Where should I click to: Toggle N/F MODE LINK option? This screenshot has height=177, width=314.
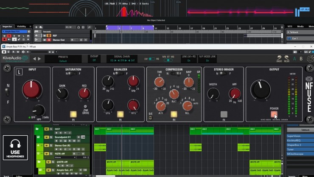coord(207,59)
